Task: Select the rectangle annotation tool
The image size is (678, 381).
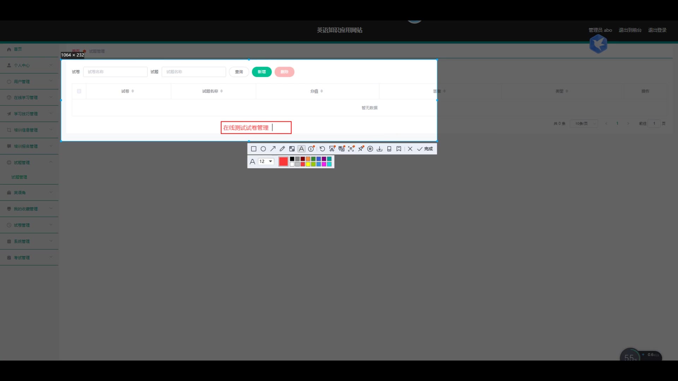Action: (x=254, y=149)
